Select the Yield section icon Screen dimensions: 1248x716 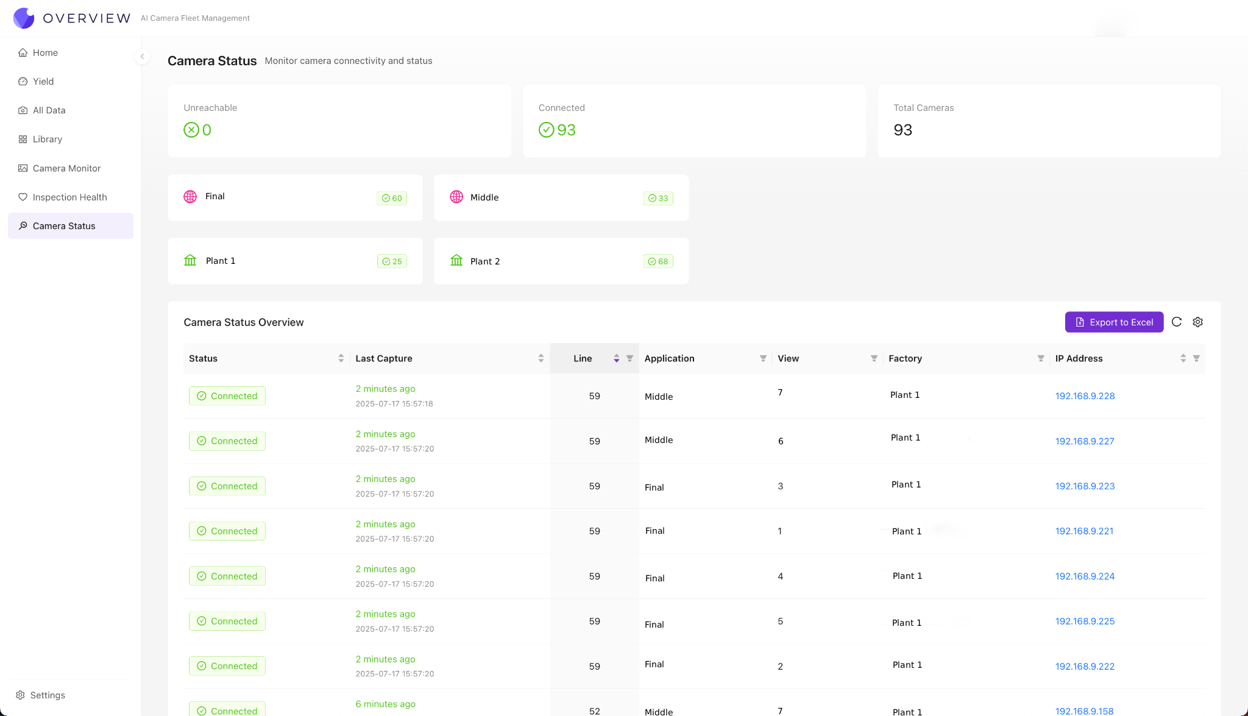coord(23,81)
